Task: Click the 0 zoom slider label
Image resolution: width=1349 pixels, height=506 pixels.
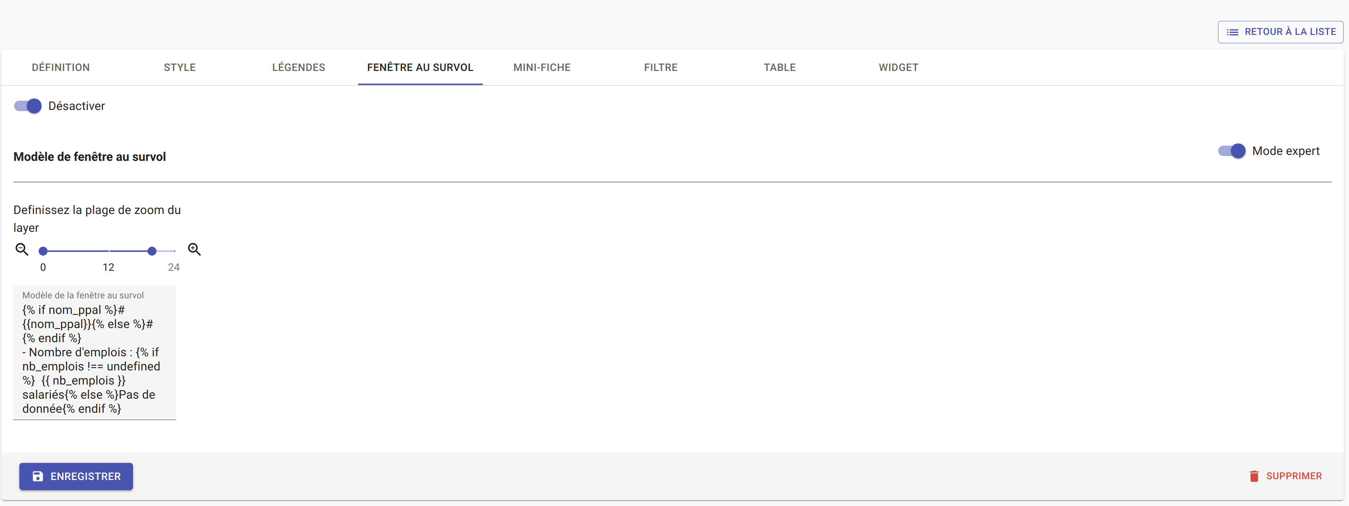Action: (x=43, y=267)
